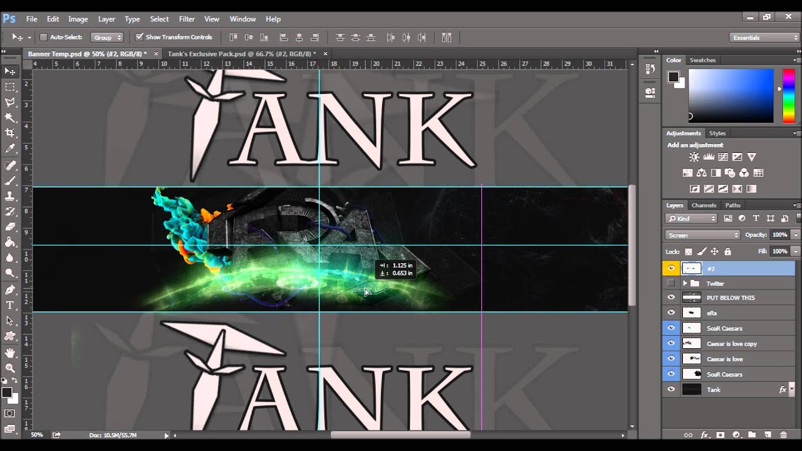Open the Fill slider dropdown arrow
The image size is (802, 451).
795,251
